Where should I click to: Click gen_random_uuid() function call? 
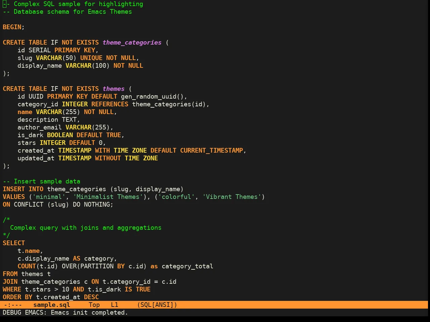152,97
